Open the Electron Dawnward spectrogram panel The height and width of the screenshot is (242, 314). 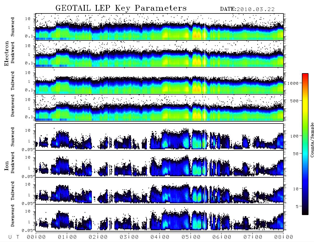click(x=159, y=108)
